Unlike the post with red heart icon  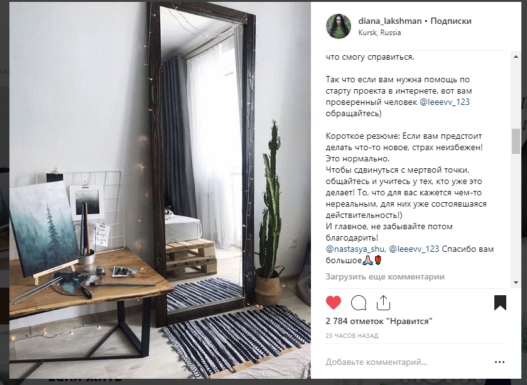point(334,303)
